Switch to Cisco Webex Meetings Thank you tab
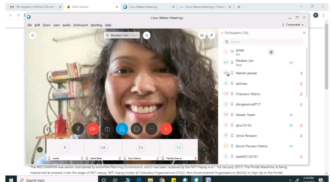The image size is (331, 182). point(205,7)
